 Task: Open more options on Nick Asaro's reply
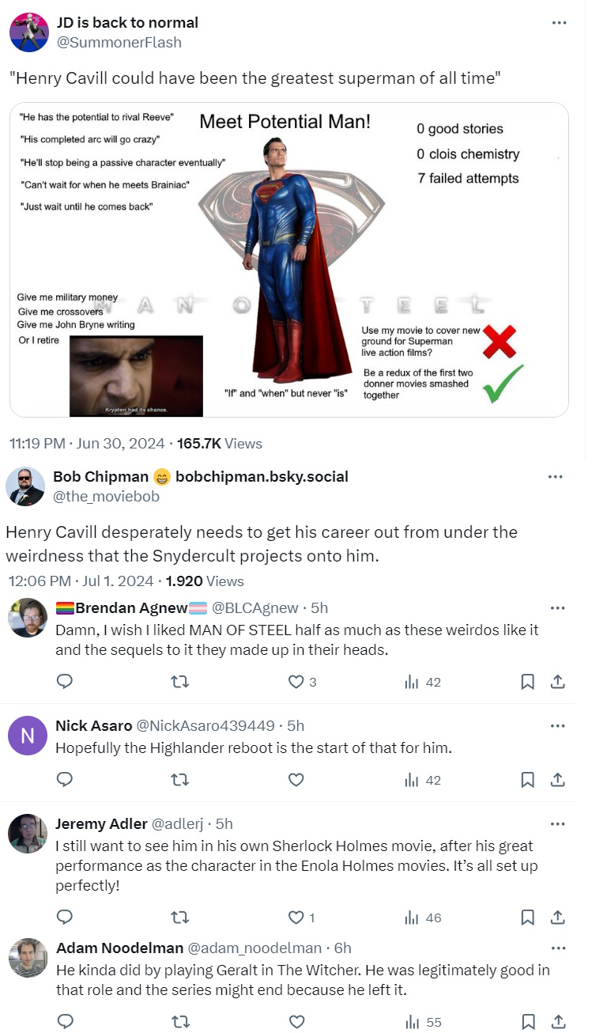pyautogui.click(x=558, y=726)
